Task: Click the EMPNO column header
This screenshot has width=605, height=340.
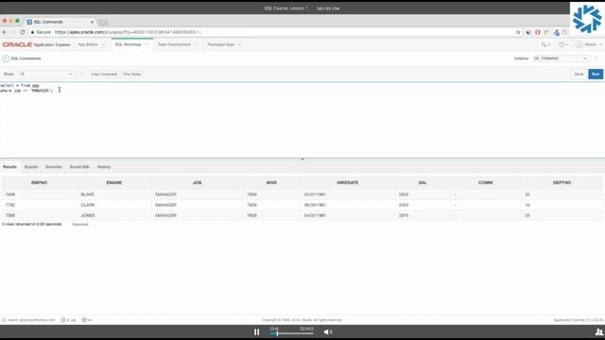Action: [40, 182]
